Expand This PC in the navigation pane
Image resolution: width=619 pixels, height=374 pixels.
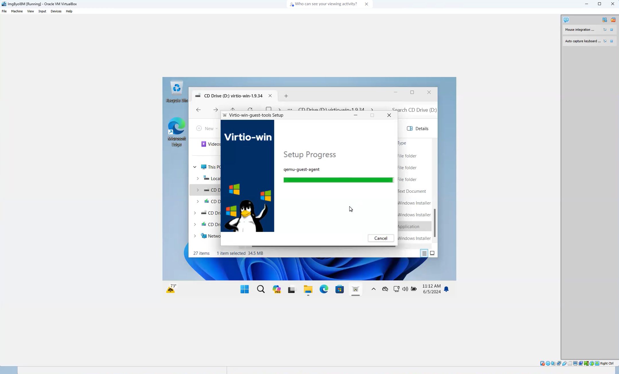[195, 167]
